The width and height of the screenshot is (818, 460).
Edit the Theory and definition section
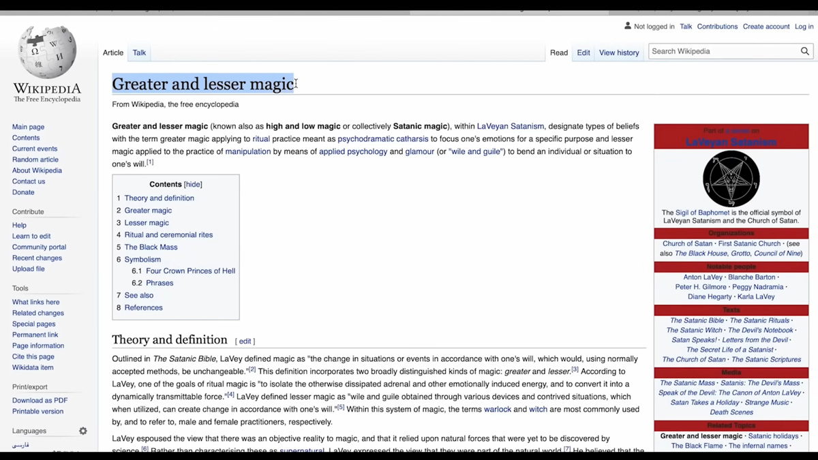pos(245,341)
